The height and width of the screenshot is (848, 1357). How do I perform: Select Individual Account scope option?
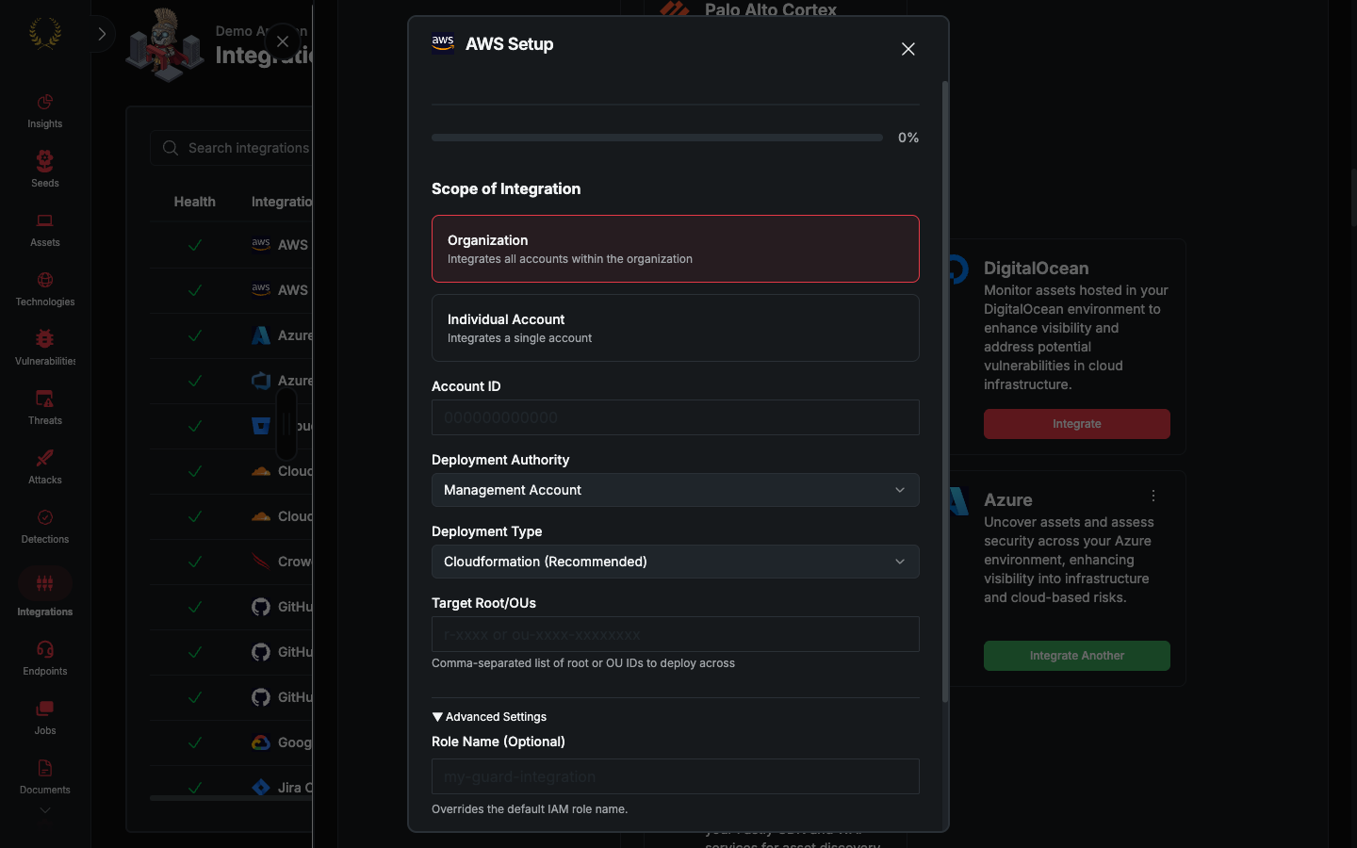[x=675, y=328]
